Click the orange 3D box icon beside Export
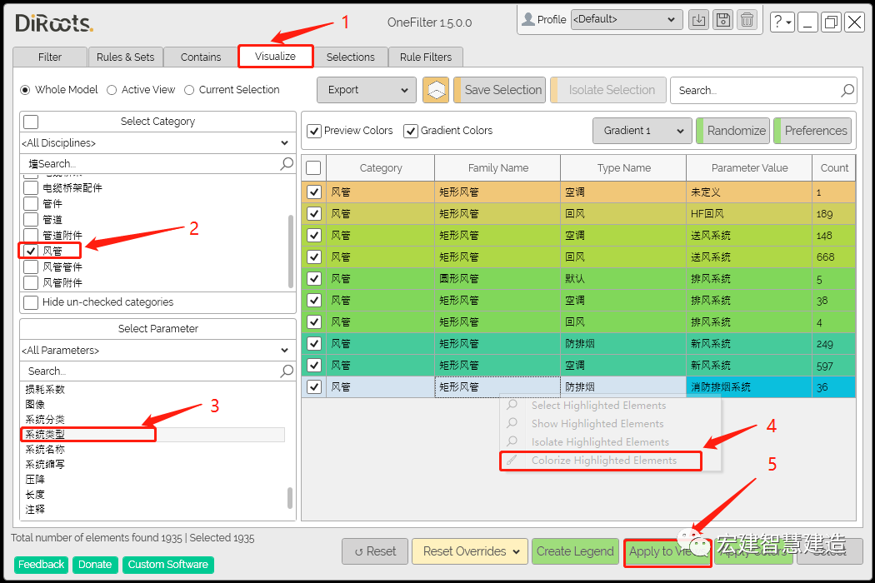Viewport: 875px width, 583px height. point(436,90)
